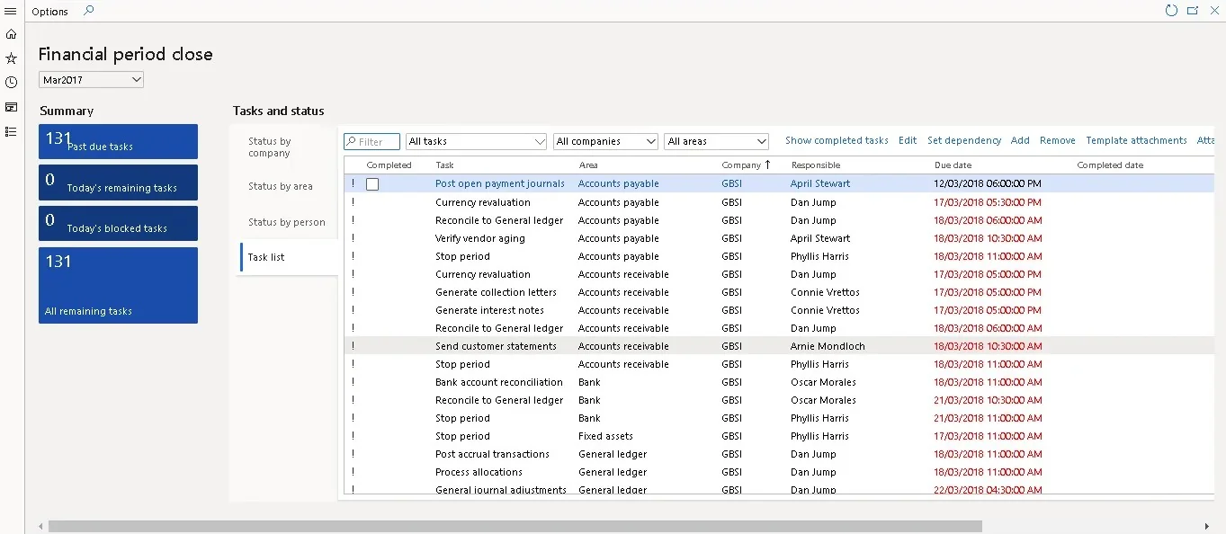Screen dimensions: 1226x534
Task: Click into the Filter input field
Action: 371,141
